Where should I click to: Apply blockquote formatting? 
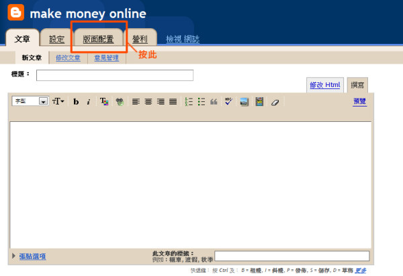pos(214,102)
